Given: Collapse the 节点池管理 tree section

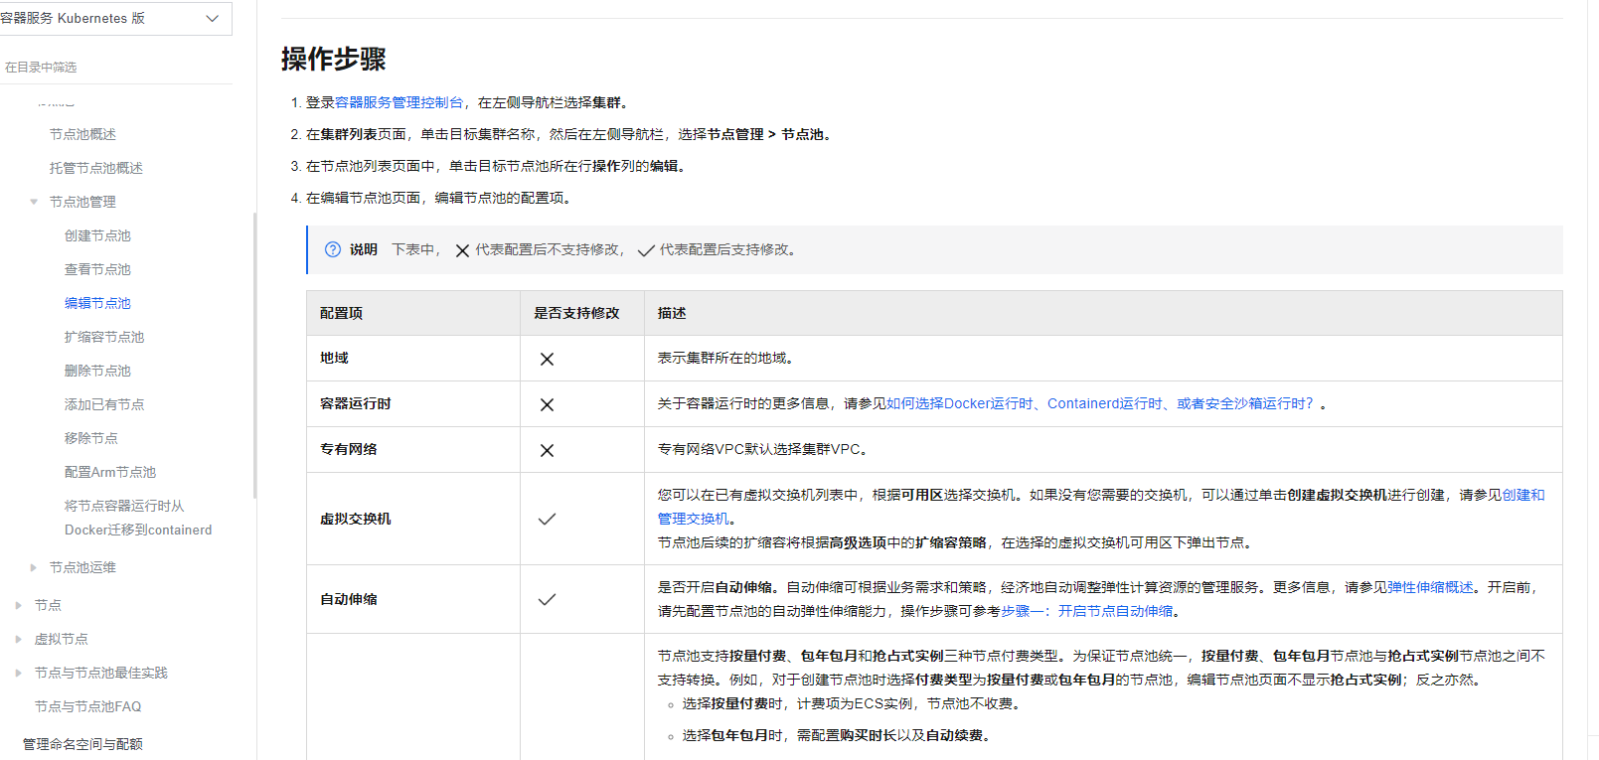Looking at the screenshot, I should point(34,202).
